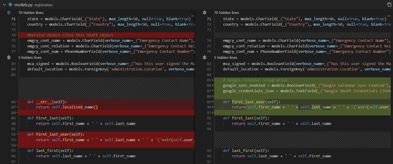Click the removed '#Service object cites this Staff object' line
The width and height of the screenshot is (393, 164).
pos(70,35)
